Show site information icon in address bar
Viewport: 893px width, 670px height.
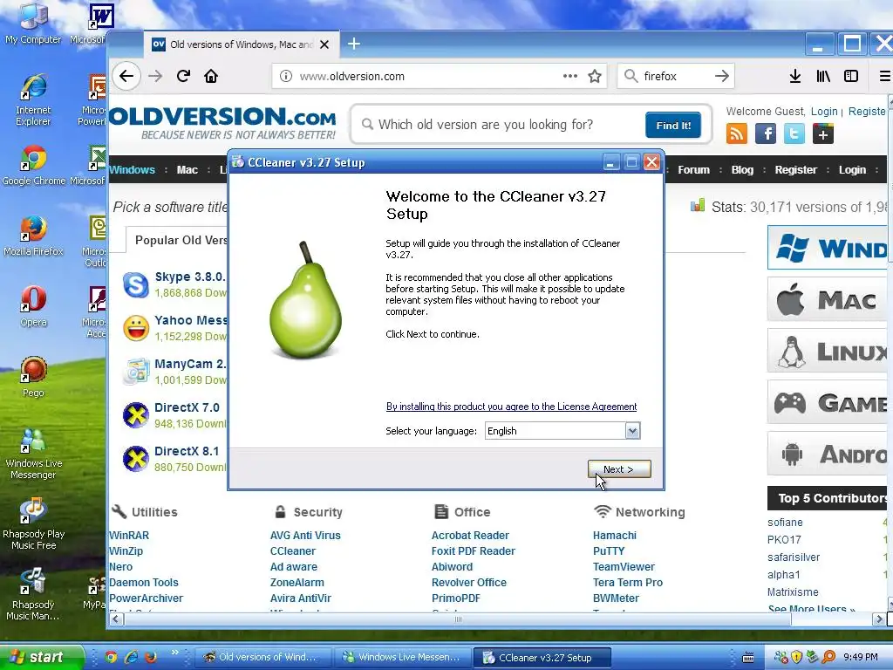pyautogui.click(x=286, y=76)
